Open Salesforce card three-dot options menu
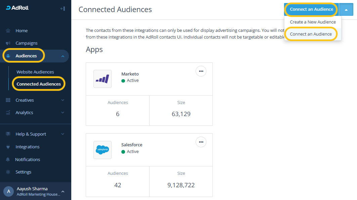Viewport: 357px width, 200px height. pos(201,142)
